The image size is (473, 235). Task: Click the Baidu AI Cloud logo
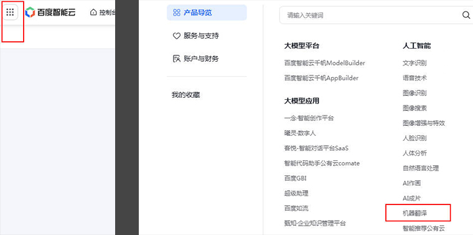[50, 12]
